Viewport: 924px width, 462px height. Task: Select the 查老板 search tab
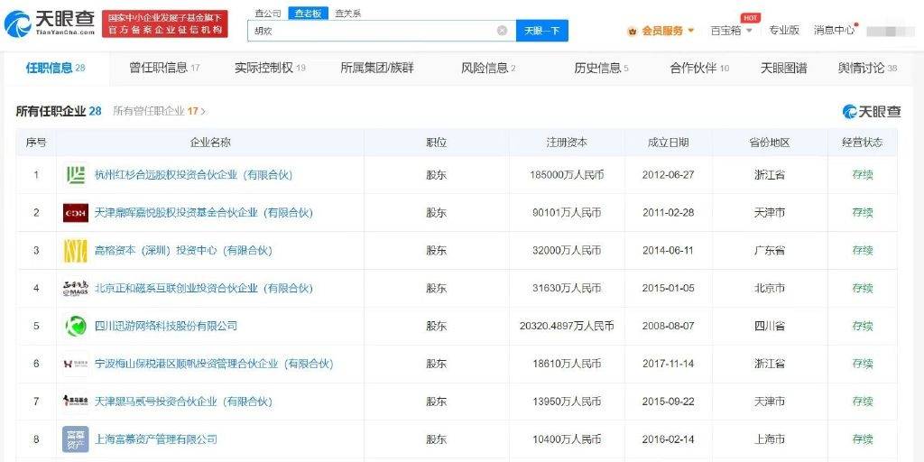308,13
